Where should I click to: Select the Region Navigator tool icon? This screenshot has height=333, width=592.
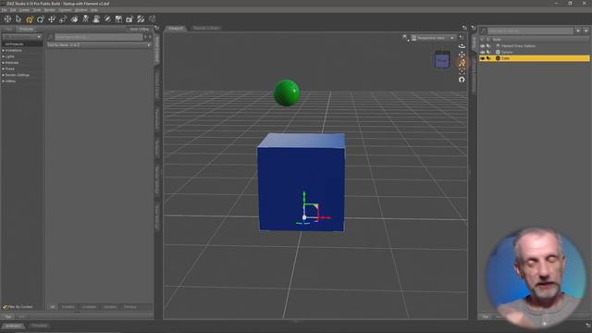pos(96,18)
